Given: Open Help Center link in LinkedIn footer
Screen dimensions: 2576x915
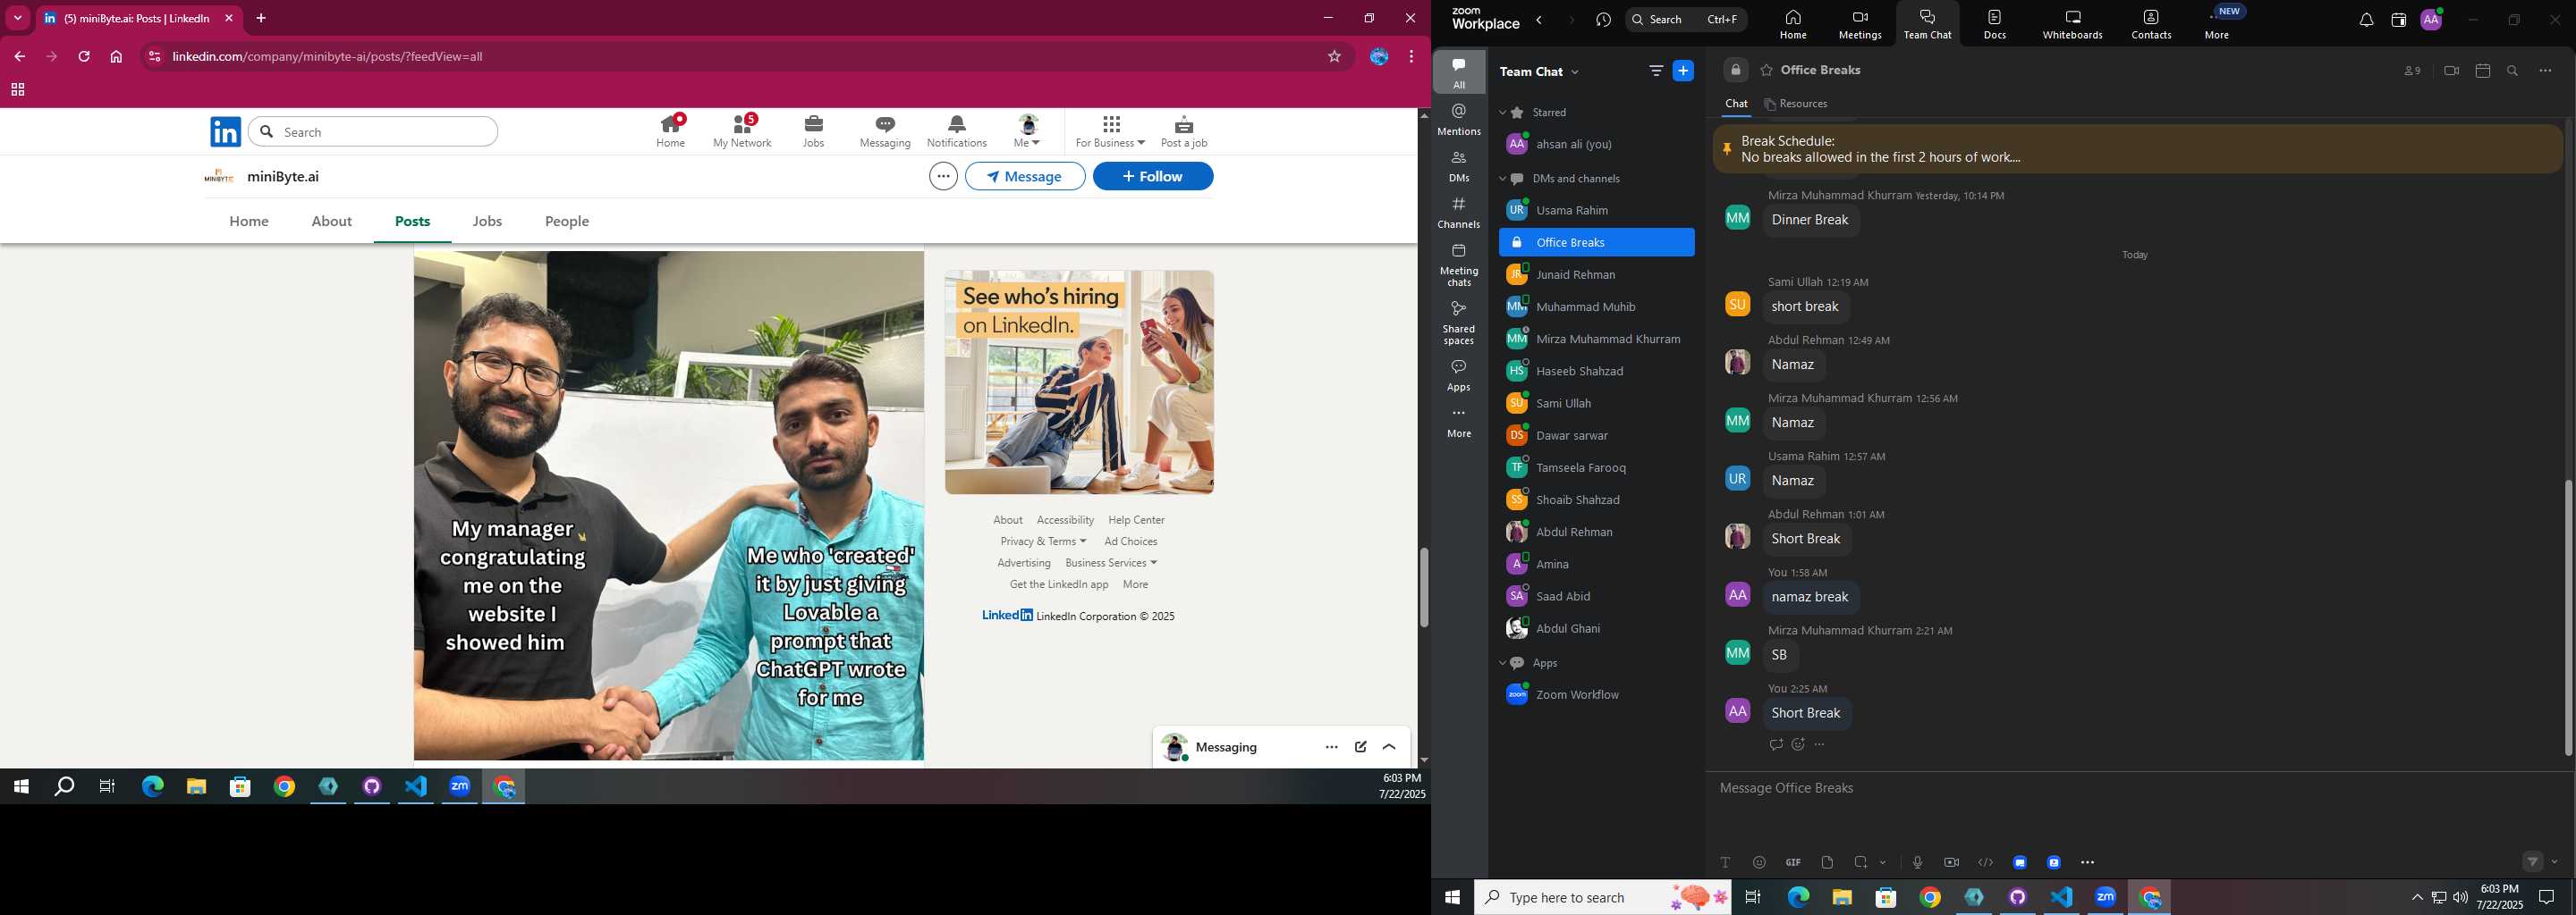Looking at the screenshot, I should 1136,520.
